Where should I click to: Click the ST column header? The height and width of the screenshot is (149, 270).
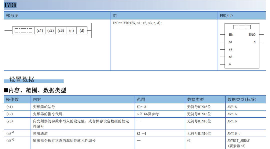pyautogui.click(x=115, y=15)
